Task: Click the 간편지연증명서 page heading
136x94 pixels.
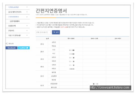Action: click(x=51, y=11)
